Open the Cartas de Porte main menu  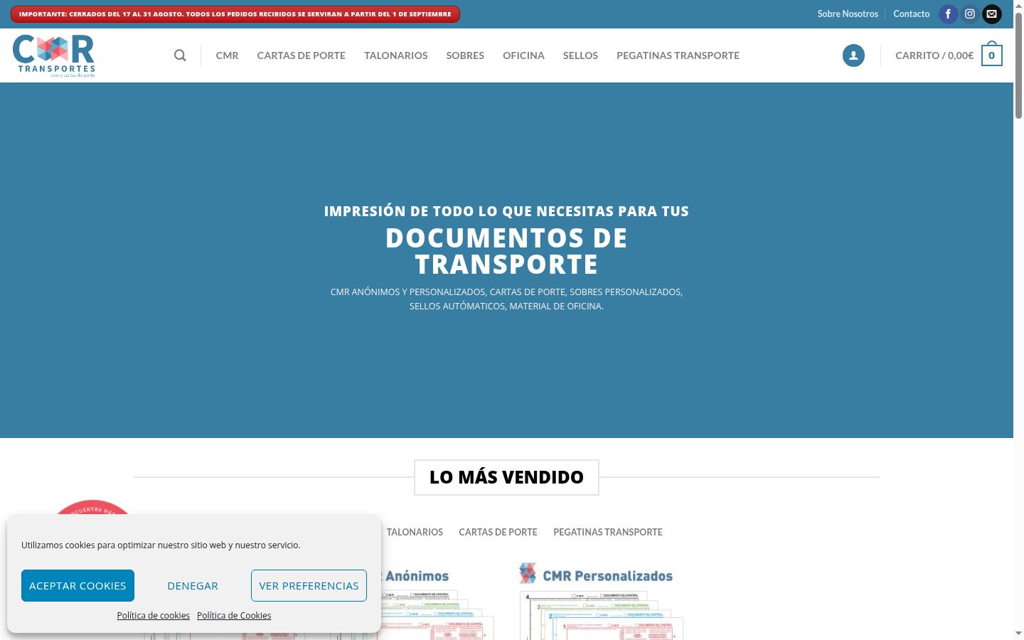point(302,55)
